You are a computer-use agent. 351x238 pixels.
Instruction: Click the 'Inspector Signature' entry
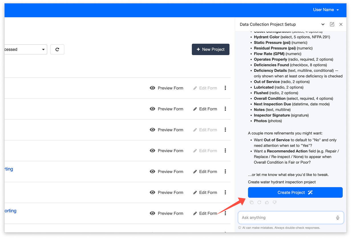pyautogui.click(x=281, y=115)
